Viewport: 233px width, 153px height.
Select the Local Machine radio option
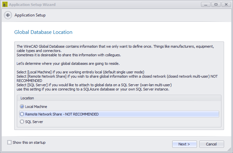(34, 107)
